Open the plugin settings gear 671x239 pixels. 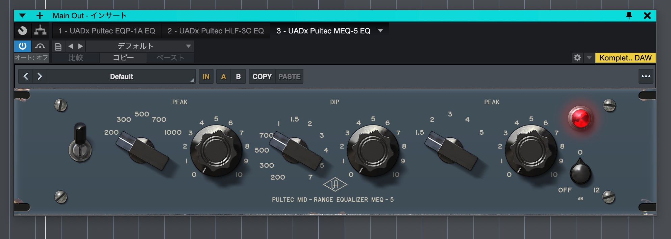click(577, 58)
